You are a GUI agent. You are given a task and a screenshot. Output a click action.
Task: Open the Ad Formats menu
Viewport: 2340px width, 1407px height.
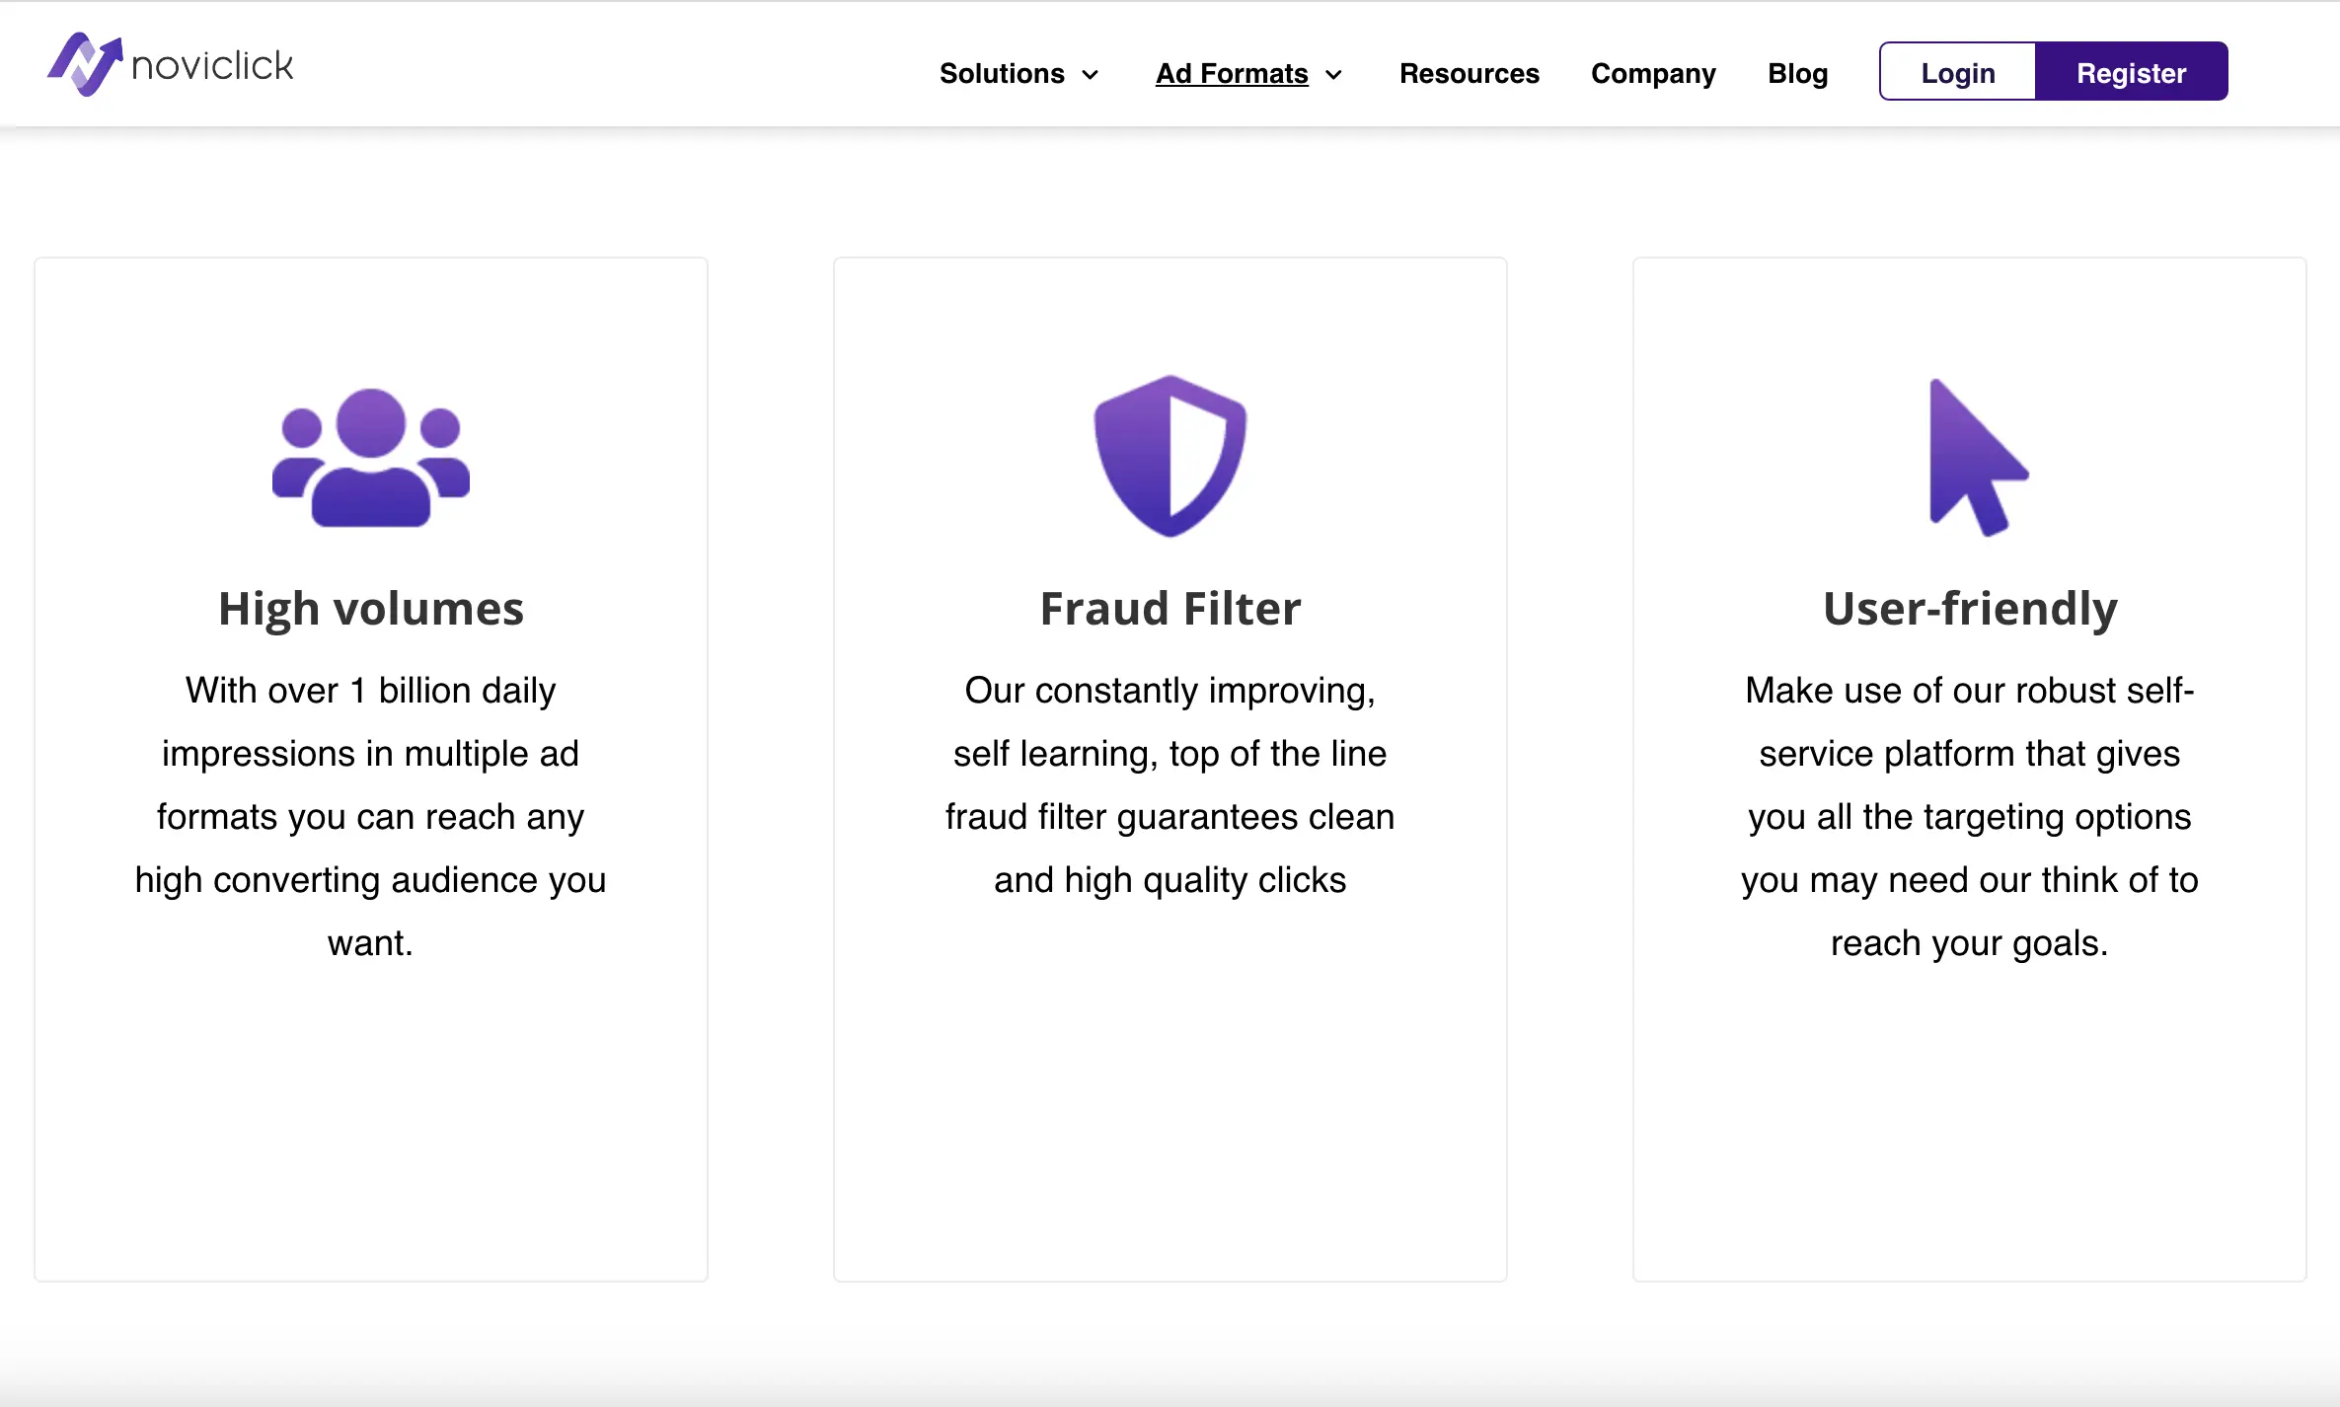pyautogui.click(x=1232, y=74)
